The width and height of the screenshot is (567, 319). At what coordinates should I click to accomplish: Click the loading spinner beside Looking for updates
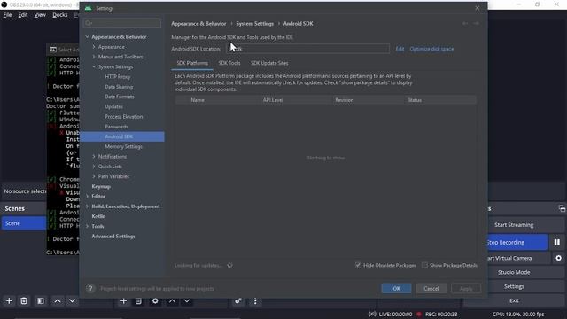click(x=230, y=266)
